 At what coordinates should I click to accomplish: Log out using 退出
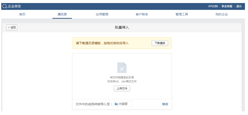[x=239, y=6]
